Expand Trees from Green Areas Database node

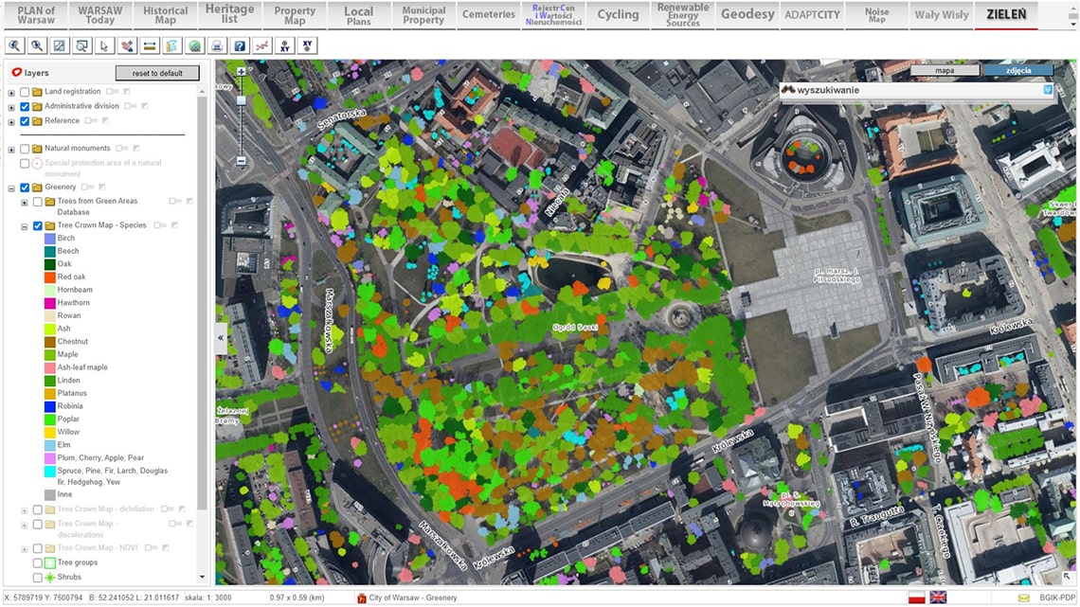[x=24, y=203]
